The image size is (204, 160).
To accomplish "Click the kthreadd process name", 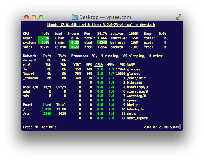I will pyautogui.click(x=135, y=83).
